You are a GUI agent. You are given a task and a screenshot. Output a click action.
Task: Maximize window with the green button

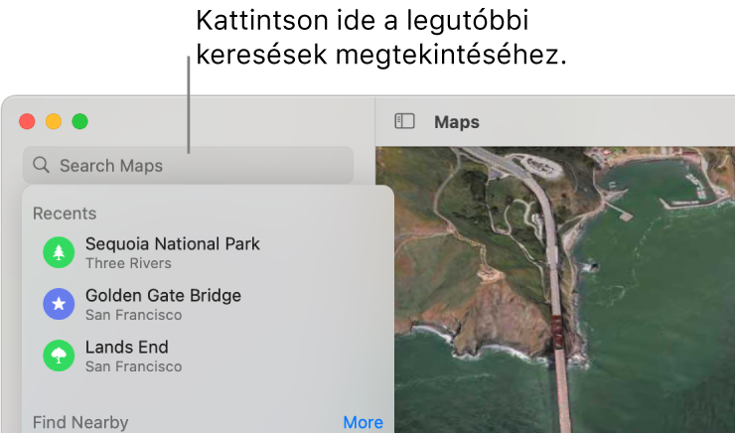pos(79,121)
